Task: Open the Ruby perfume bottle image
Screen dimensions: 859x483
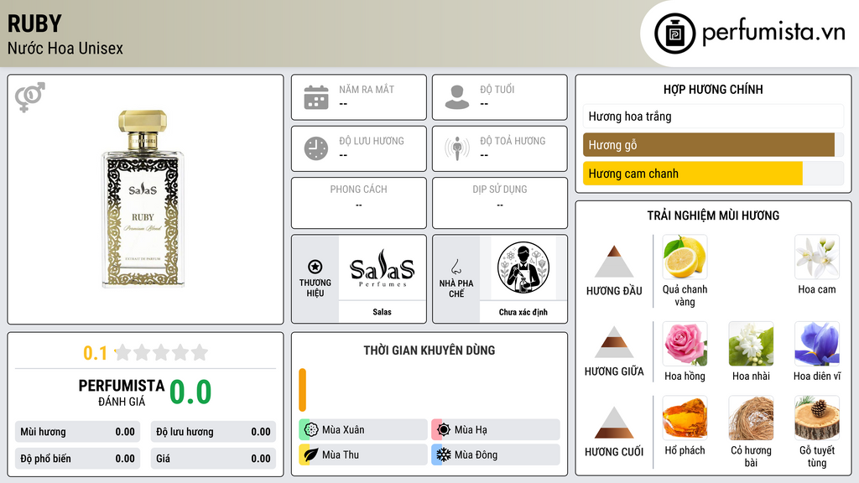Action: coord(143,198)
